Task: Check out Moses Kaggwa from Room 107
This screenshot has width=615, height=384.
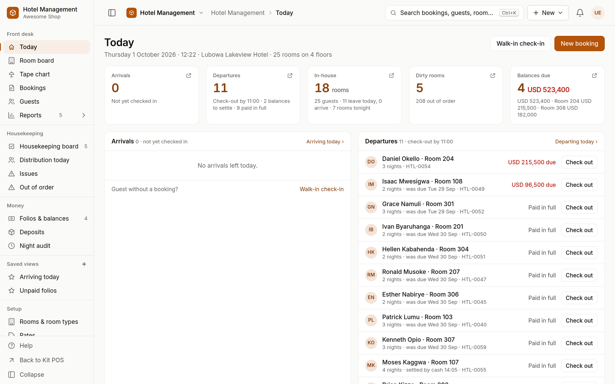Action: pyautogui.click(x=579, y=366)
